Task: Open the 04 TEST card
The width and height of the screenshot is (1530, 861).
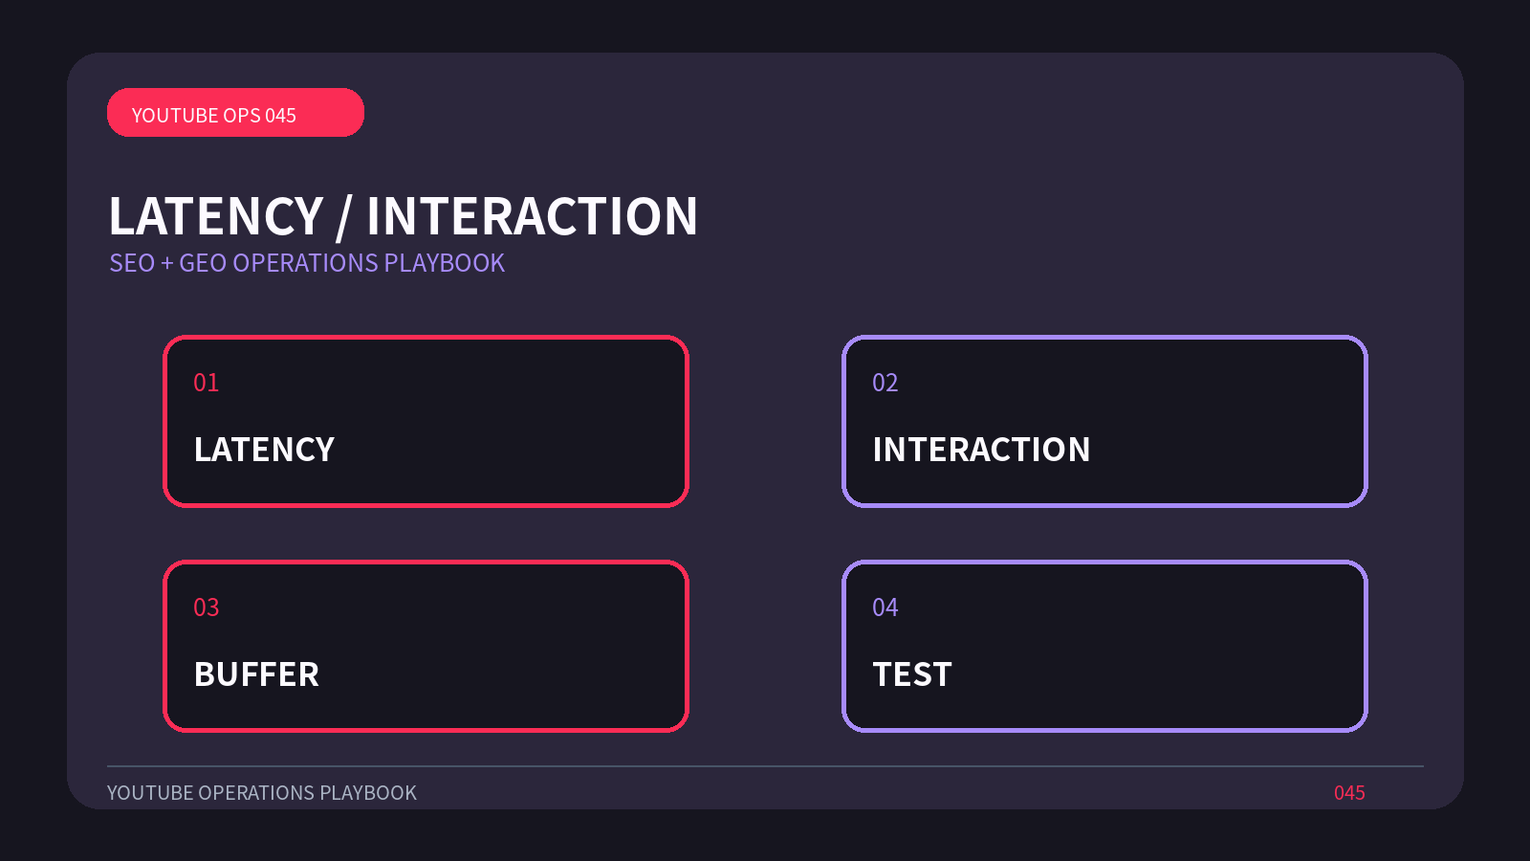Action: point(1104,646)
